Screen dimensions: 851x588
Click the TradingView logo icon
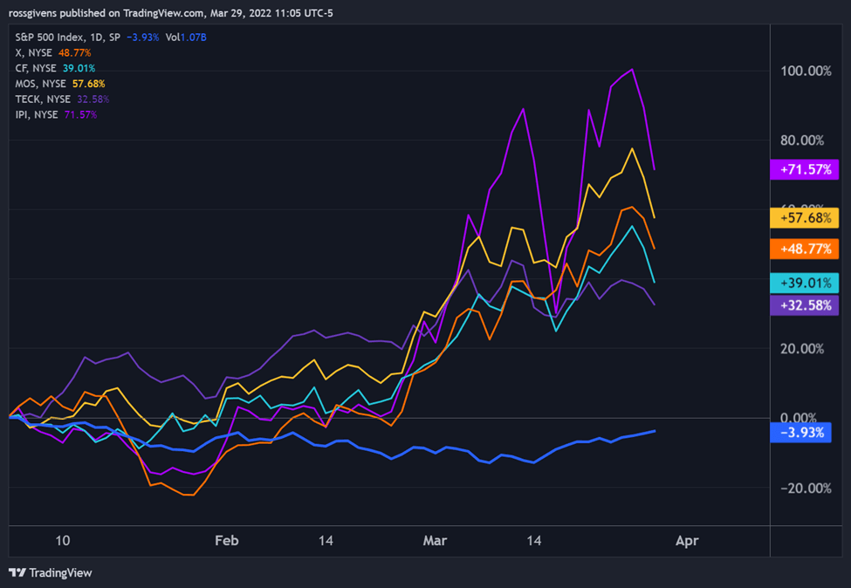(17, 572)
